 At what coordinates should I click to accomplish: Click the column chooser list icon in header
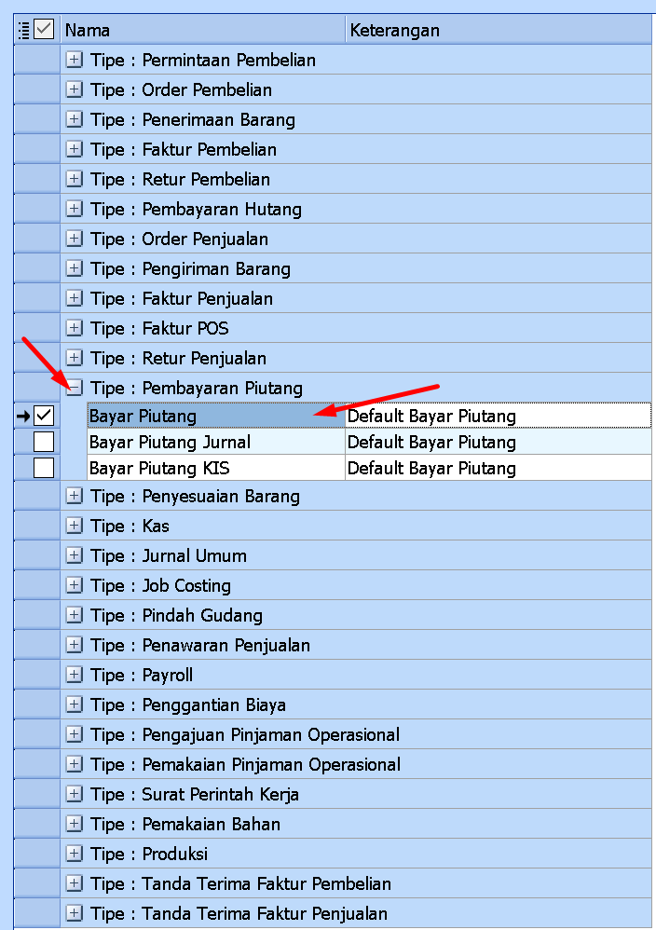[23, 30]
